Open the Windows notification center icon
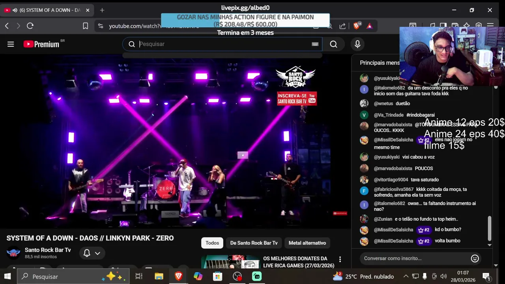The height and width of the screenshot is (284, 505). (486, 277)
